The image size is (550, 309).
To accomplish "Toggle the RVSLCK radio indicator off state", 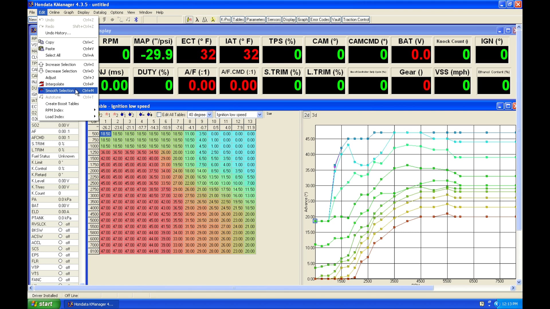I will (x=60, y=224).
